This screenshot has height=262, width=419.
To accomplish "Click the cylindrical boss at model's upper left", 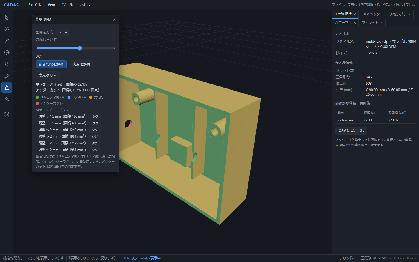I will click(143, 97).
